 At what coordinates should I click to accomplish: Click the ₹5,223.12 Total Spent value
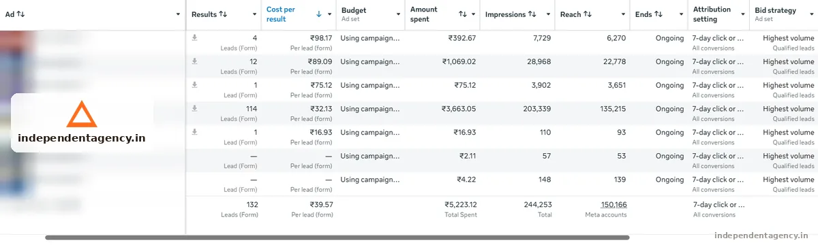460,204
